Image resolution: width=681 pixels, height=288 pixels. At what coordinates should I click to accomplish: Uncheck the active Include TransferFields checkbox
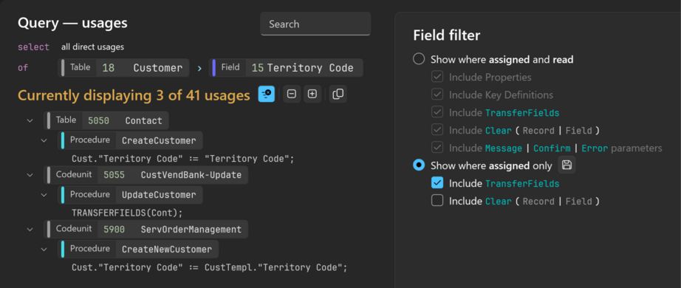(x=437, y=183)
